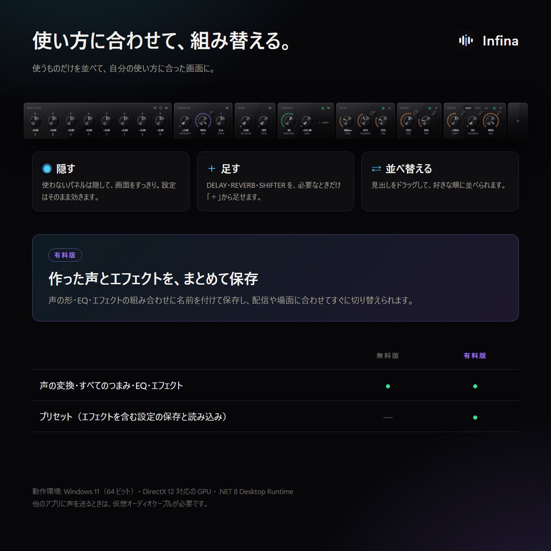Viewport: 551px width, 551px height.
Task: Toggle the SHIFTER power button
Action: click(x=495, y=108)
